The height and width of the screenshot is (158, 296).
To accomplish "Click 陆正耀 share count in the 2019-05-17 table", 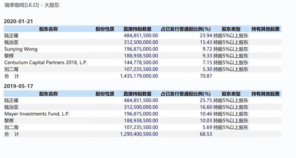I will coord(141,100).
